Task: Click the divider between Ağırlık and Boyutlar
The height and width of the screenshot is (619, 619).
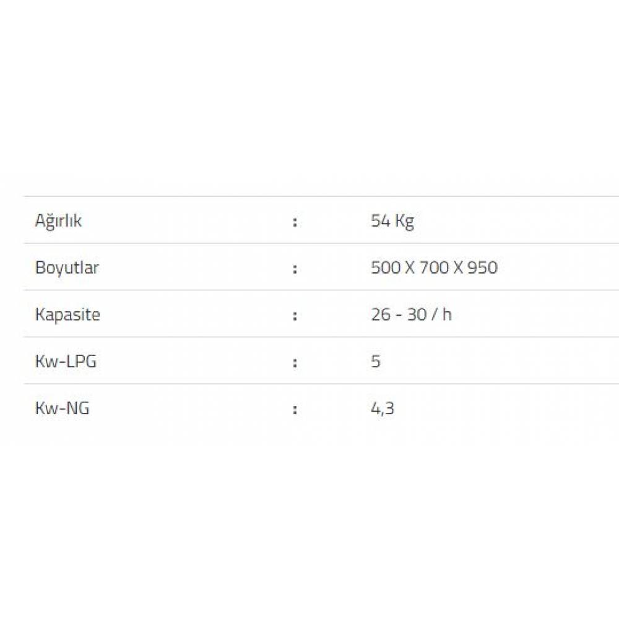Action: [x=309, y=243]
